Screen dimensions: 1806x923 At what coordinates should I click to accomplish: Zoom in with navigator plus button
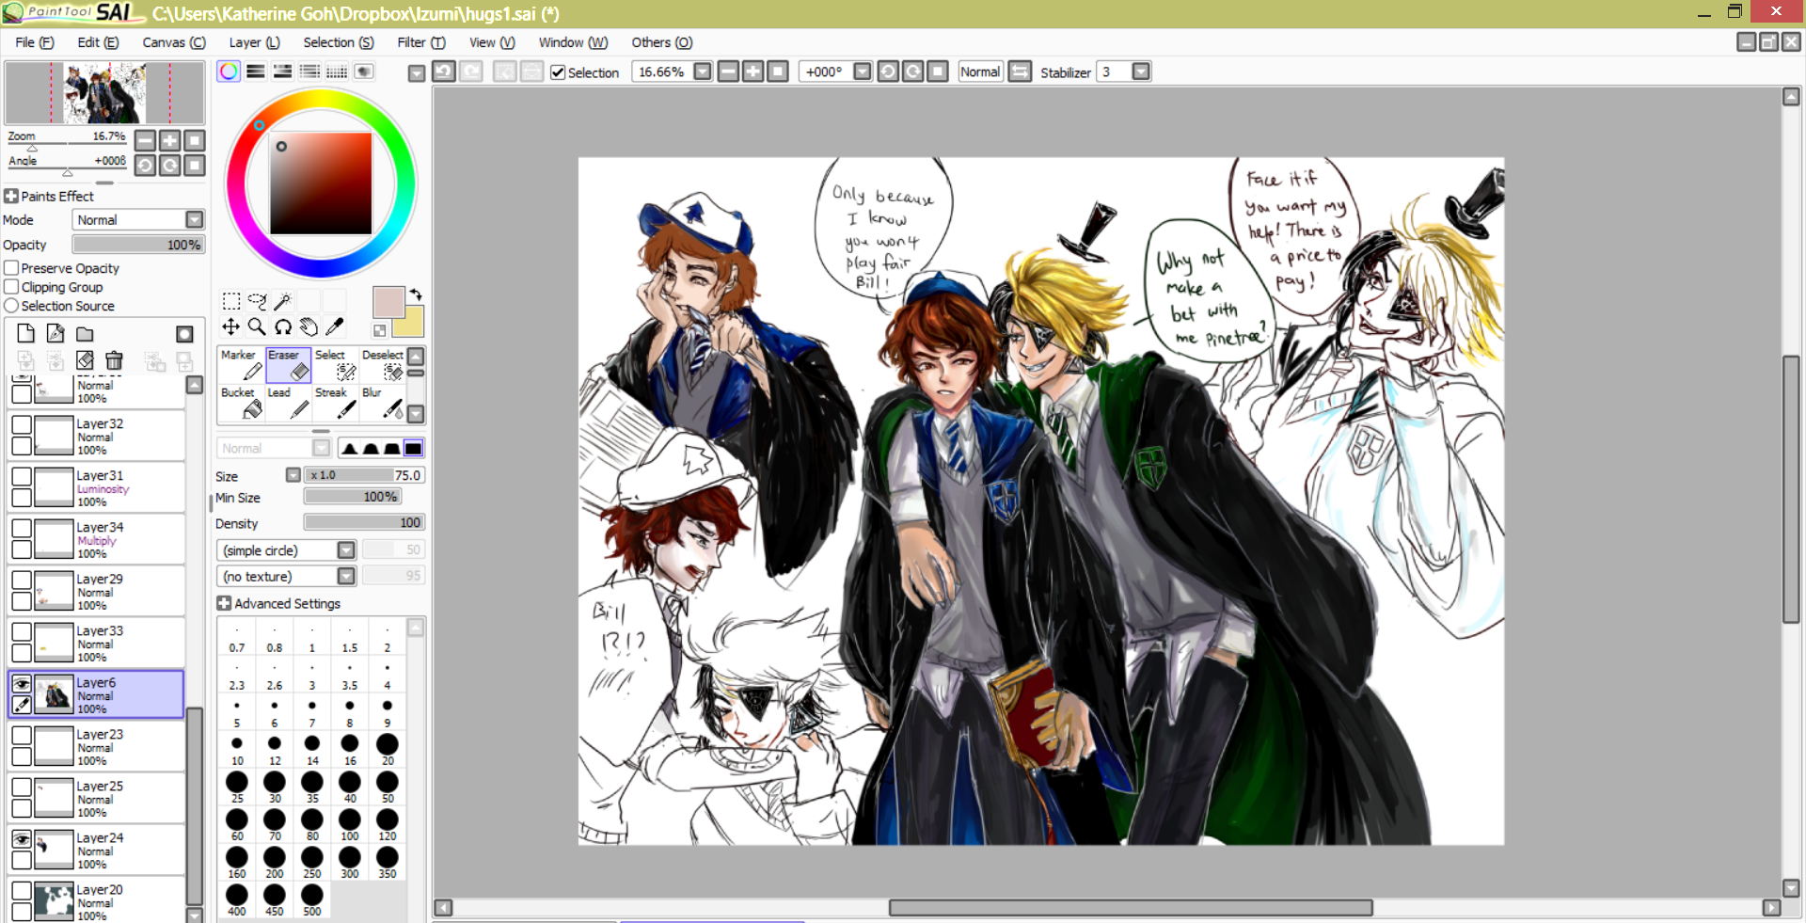click(x=169, y=140)
